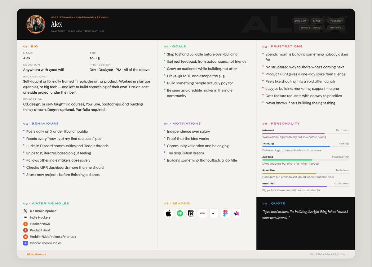Click the '07 · WATERING HOLES' section heading
The image size is (372, 267).
click(x=46, y=204)
